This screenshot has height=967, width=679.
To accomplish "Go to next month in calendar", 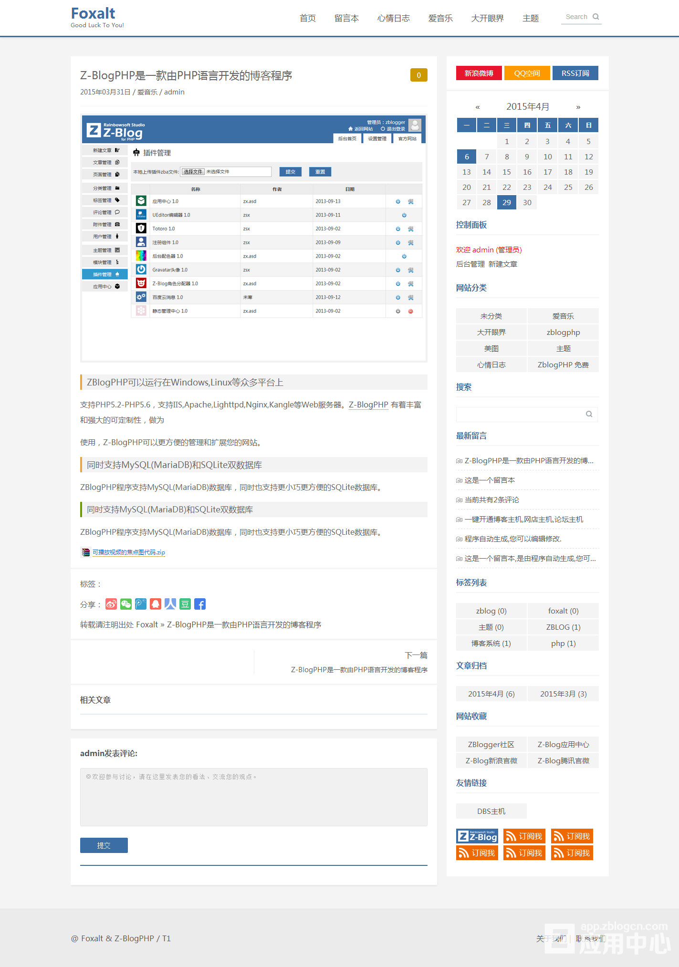I will pos(578,107).
